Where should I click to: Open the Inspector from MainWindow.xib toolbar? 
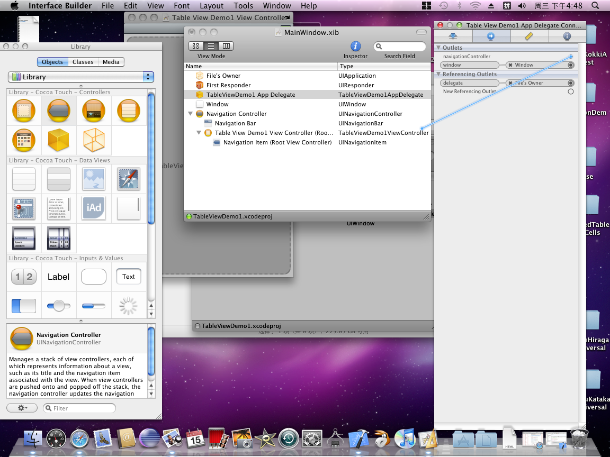tap(356, 46)
